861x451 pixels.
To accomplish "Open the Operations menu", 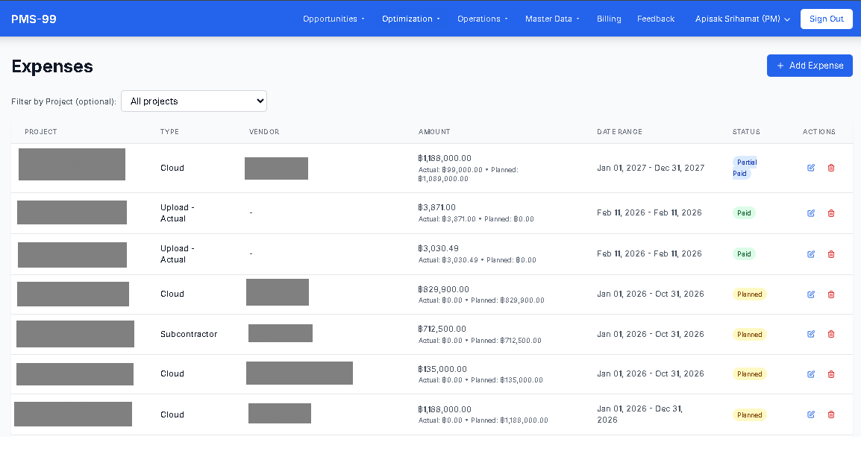I will (x=483, y=19).
